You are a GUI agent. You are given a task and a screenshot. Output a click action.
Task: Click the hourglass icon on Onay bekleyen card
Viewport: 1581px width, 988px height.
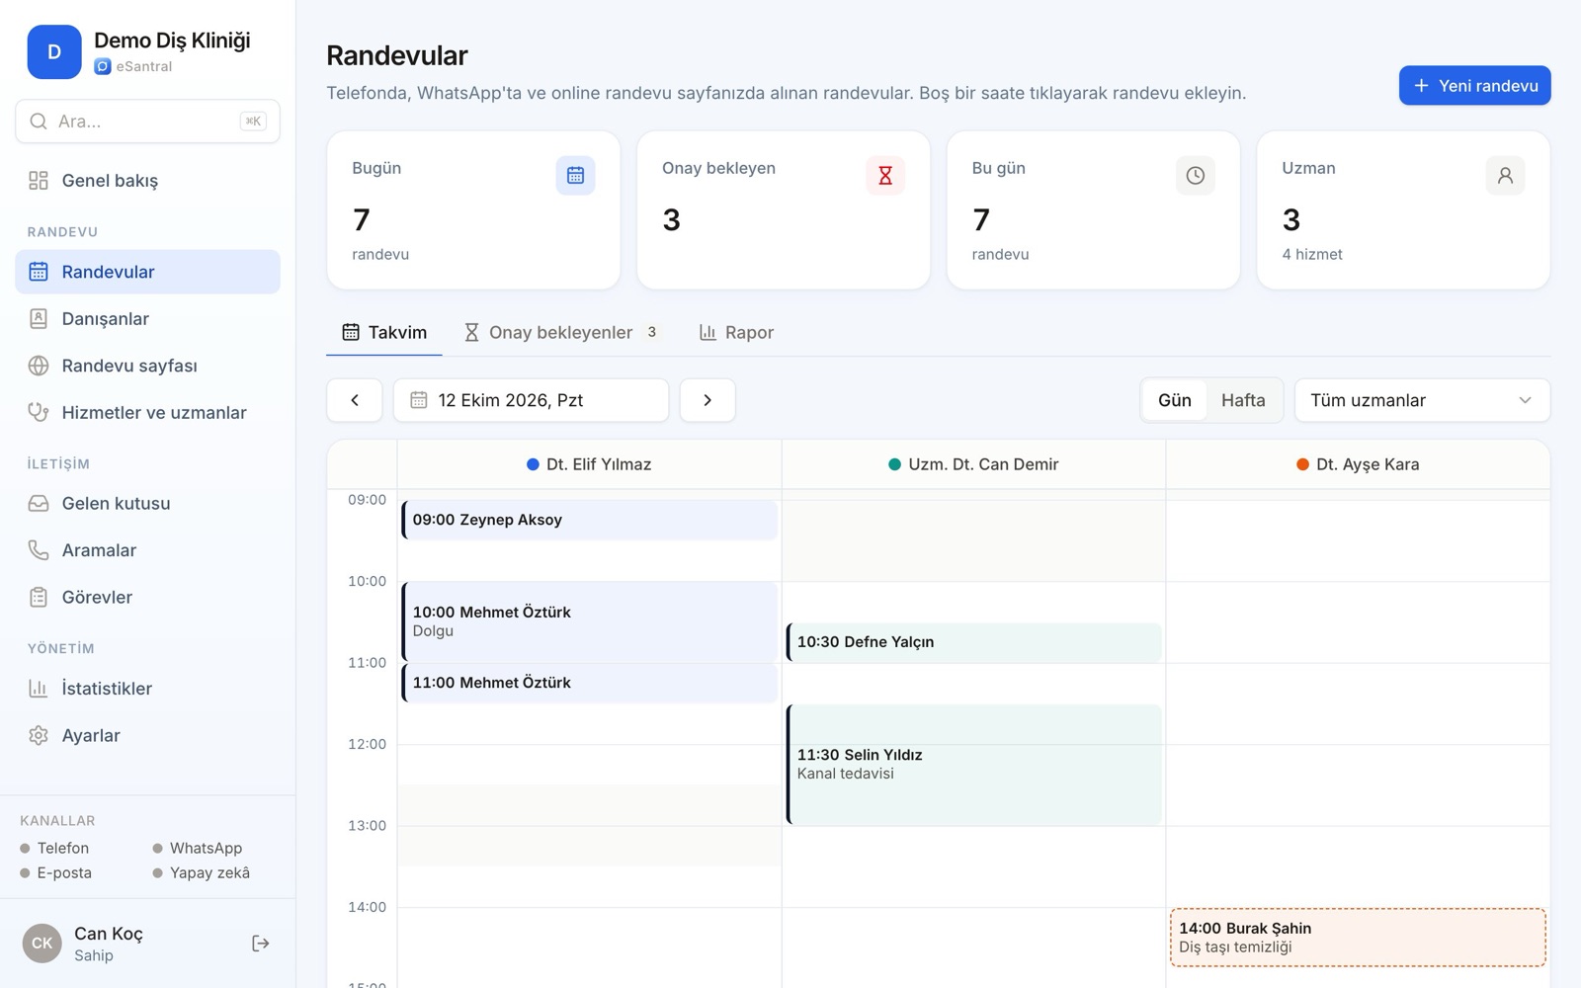point(885,175)
